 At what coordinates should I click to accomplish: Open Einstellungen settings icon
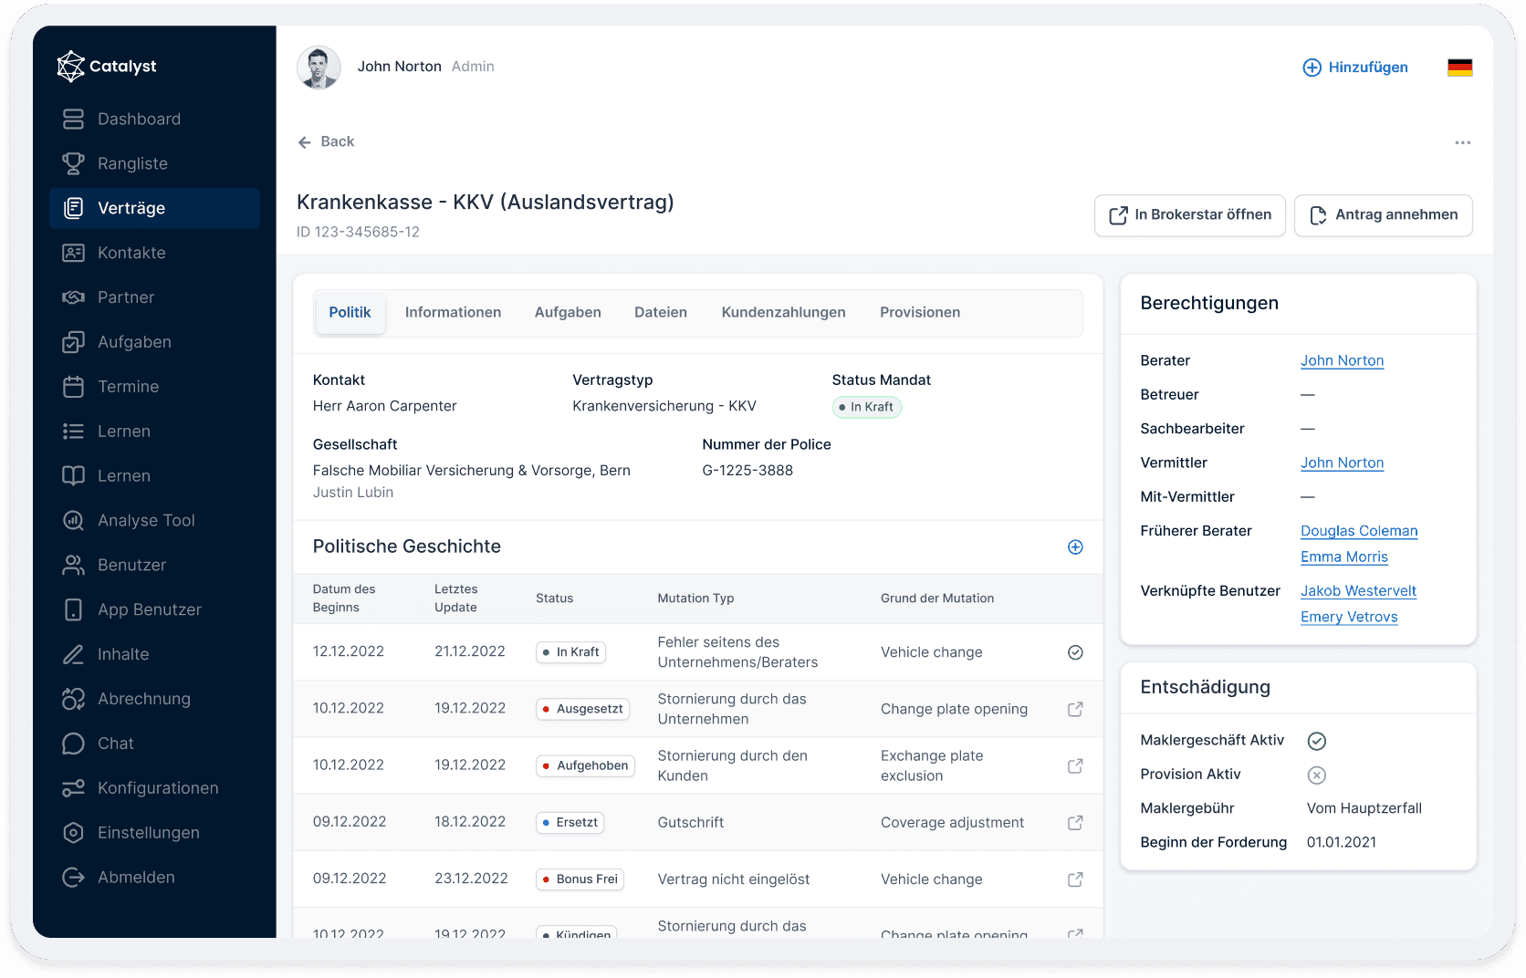tap(73, 834)
